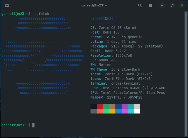Pick the dark blue swatch in top row
The height and width of the screenshot is (138, 188).
coord(119,107)
